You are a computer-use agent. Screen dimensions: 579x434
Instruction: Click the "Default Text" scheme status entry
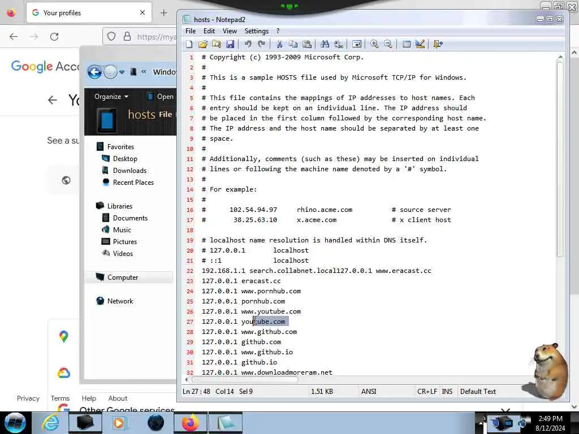tap(478, 392)
